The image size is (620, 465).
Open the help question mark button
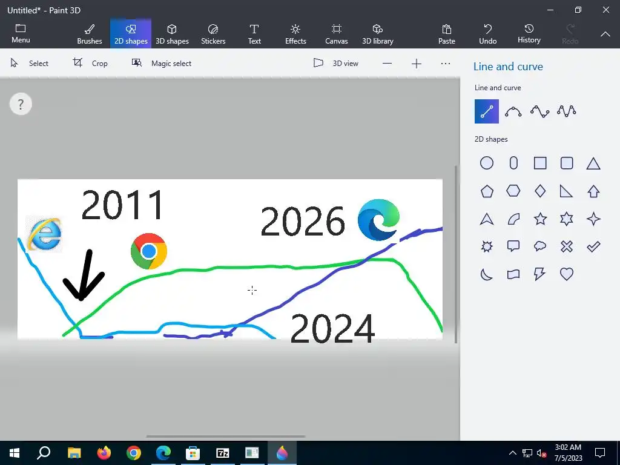click(21, 104)
